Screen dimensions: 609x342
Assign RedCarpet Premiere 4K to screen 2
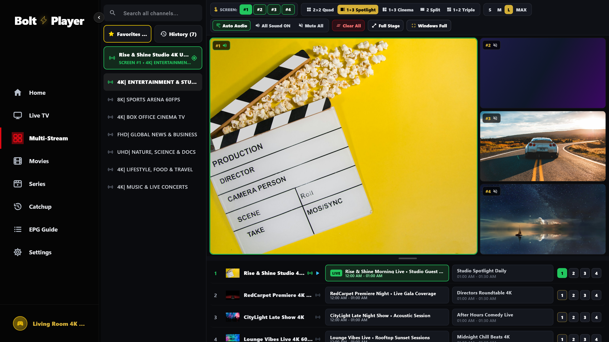(x=573, y=295)
